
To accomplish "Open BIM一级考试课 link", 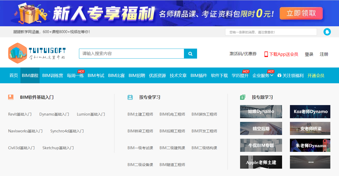I will [140, 148].
